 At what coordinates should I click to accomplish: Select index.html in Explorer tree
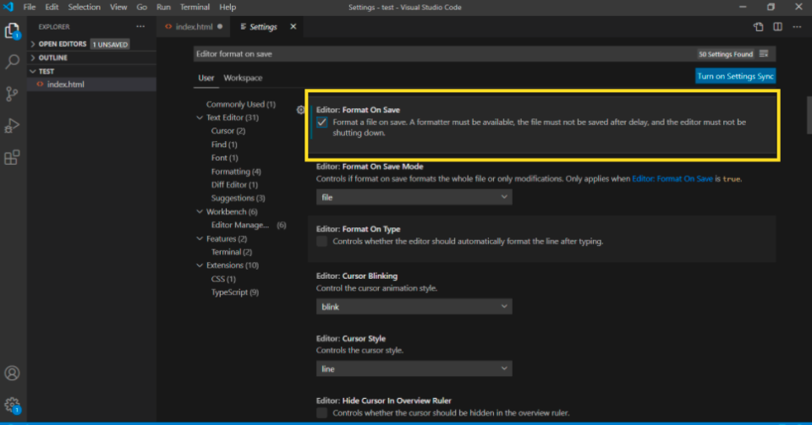click(x=91, y=84)
